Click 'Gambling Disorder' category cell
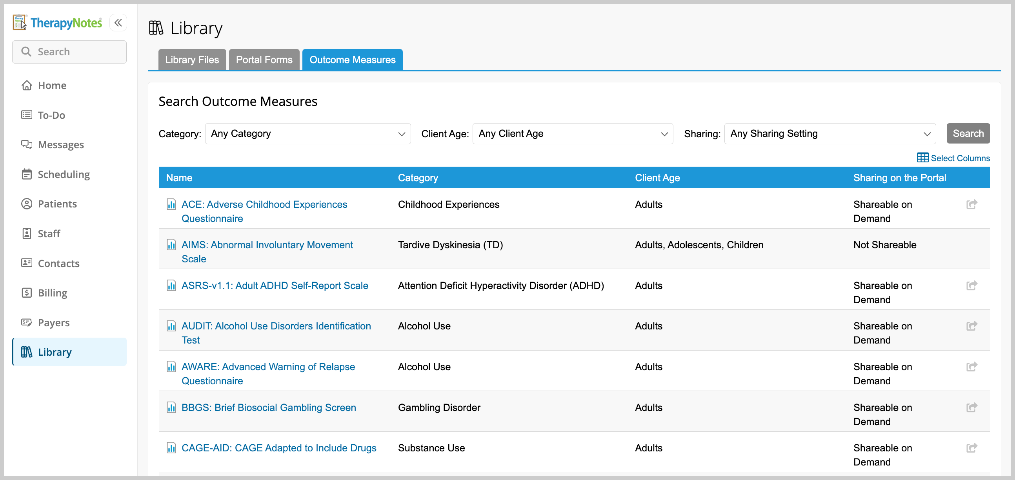 coord(439,407)
